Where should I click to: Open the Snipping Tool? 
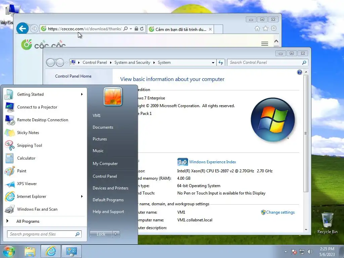pos(45,145)
